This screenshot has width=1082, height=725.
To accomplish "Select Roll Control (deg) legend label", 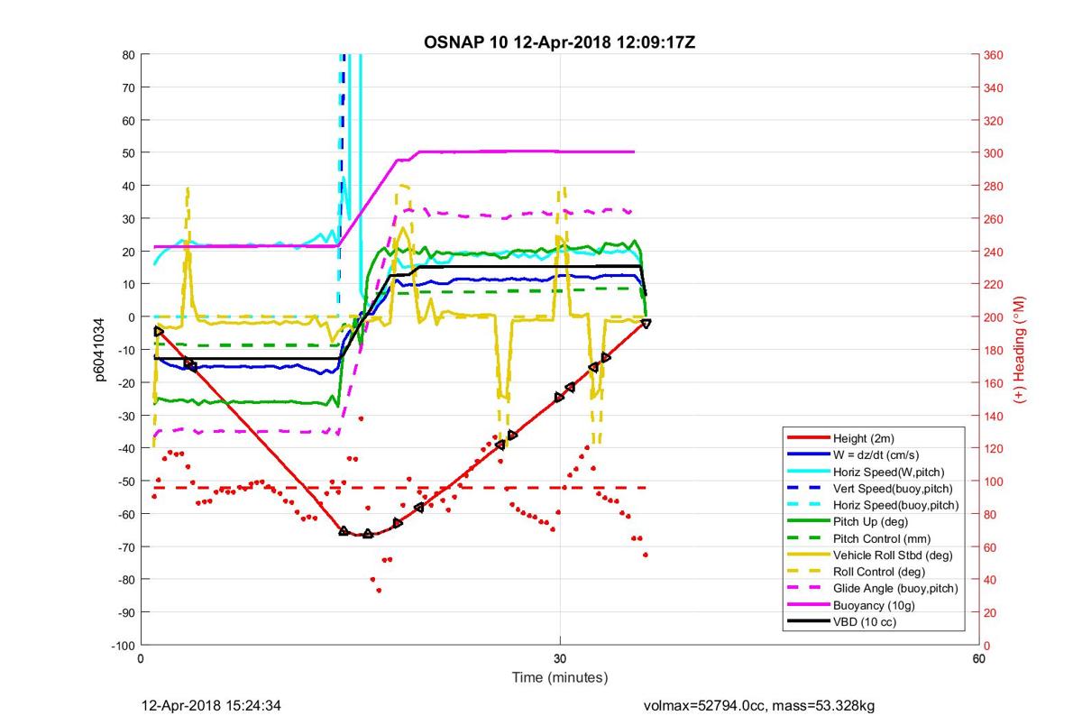I will point(879,572).
